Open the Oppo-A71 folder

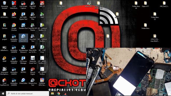pos(145,4)
